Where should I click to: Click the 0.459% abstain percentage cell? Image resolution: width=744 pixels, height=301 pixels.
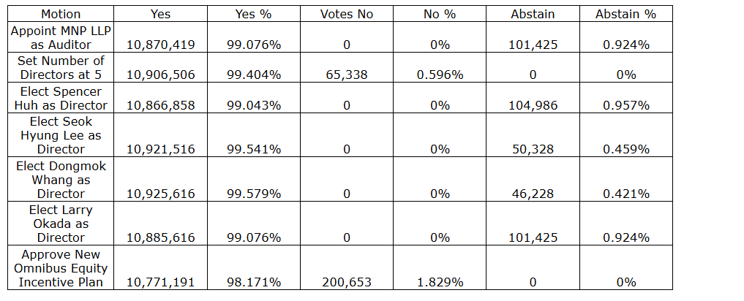click(625, 150)
